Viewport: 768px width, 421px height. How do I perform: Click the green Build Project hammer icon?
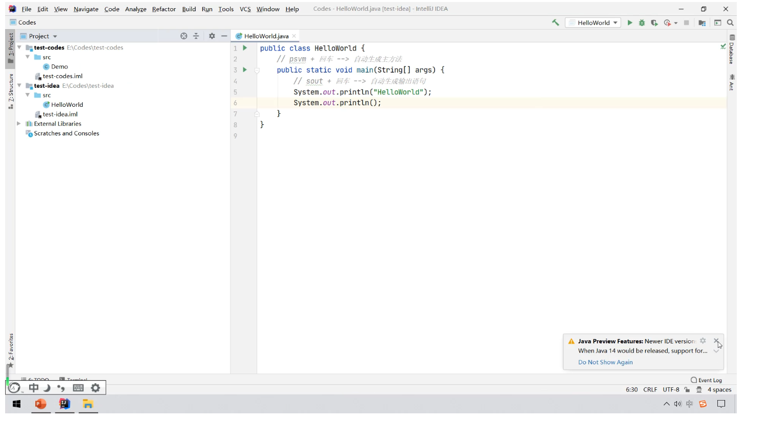tap(555, 22)
